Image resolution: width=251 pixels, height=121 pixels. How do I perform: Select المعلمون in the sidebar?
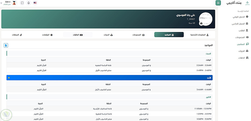click(243, 44)
